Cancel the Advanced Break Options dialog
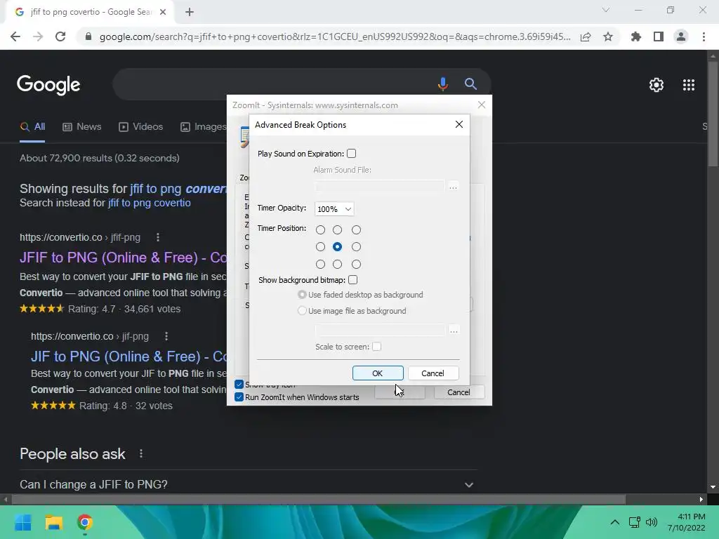719x539 pixels. click(x=433, y=373)
